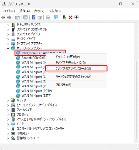
Task: Click the down-arrow circle toolbar icon
Action: [76, 17]
